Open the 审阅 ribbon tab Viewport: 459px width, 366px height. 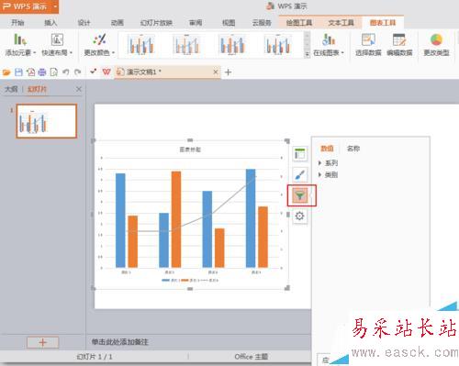(196, 23)
